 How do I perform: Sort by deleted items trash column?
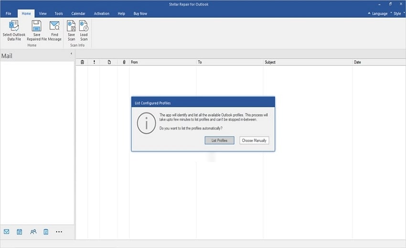click(x=82, y=62)
